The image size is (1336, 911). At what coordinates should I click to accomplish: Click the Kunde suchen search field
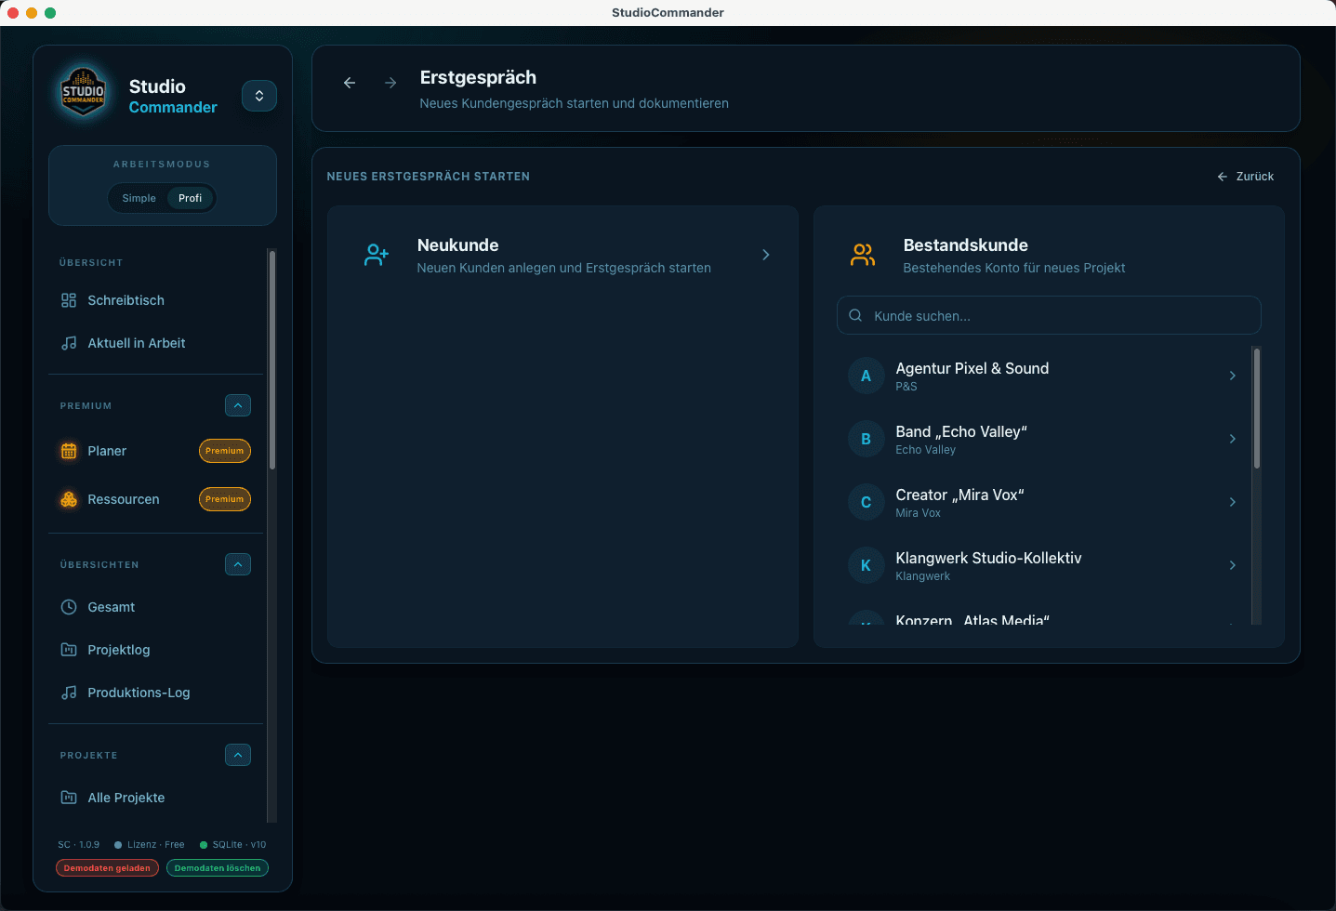pyautogui.click(x=1049, y=316)
